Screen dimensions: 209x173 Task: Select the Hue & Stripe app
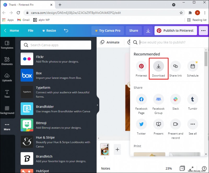(x=56, y=142)
